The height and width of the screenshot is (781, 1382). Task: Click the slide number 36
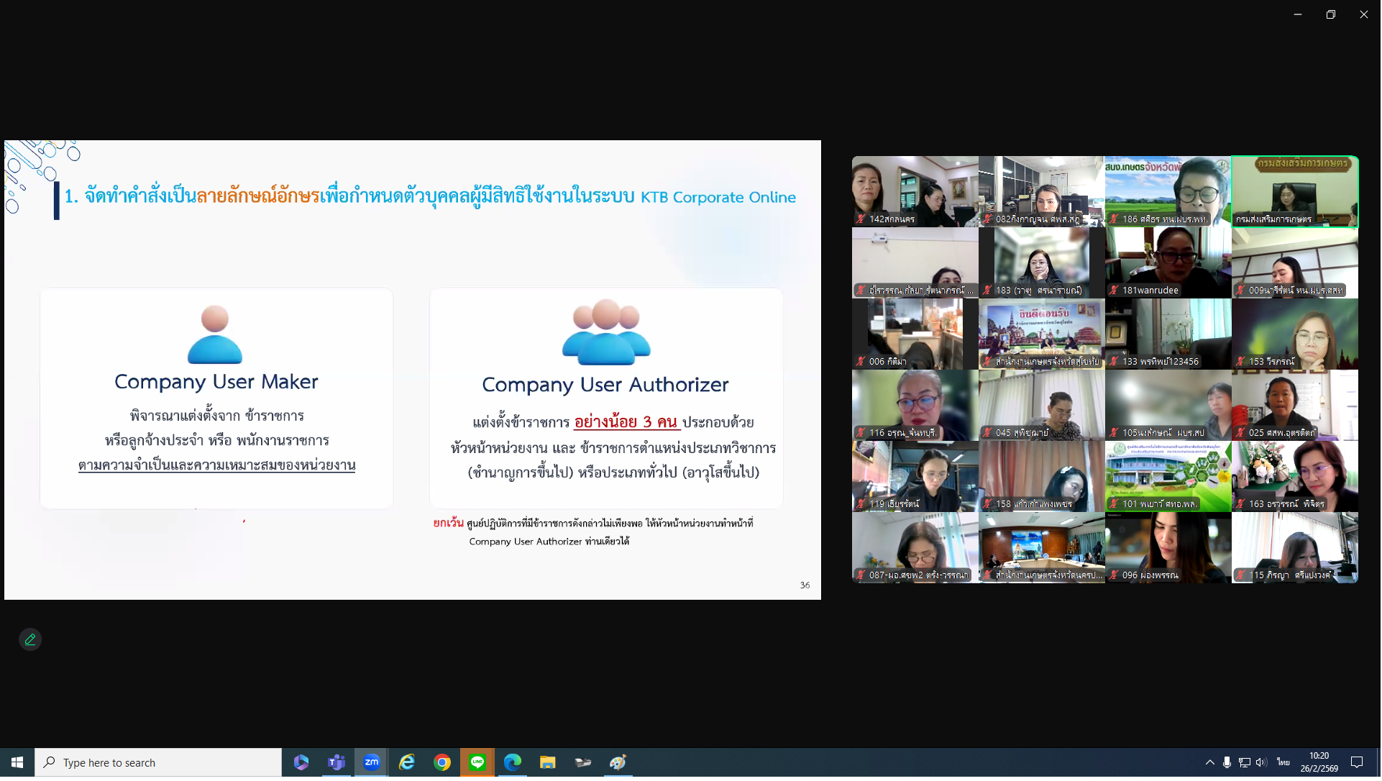(805, 585)
